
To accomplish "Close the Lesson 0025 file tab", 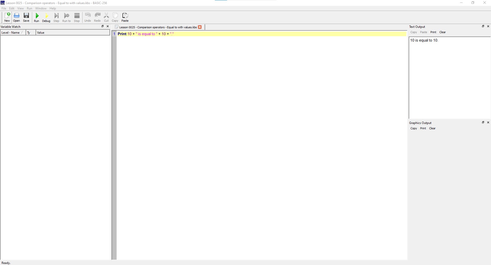I will click(200, 27).
